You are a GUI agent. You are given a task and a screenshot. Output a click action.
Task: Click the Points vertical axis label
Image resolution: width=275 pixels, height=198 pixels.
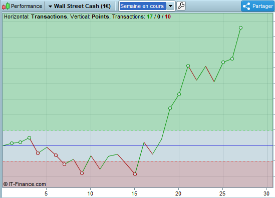100,16
